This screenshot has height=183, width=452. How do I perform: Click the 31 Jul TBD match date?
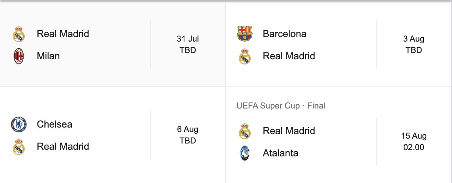tap(188, 44)
